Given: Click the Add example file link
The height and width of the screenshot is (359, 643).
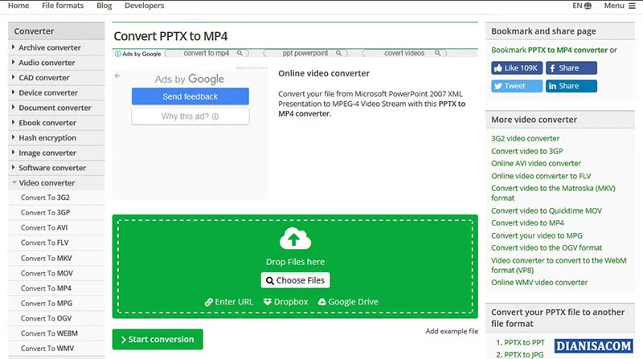Looking at the screenshot, I should [x=452, y=331].
